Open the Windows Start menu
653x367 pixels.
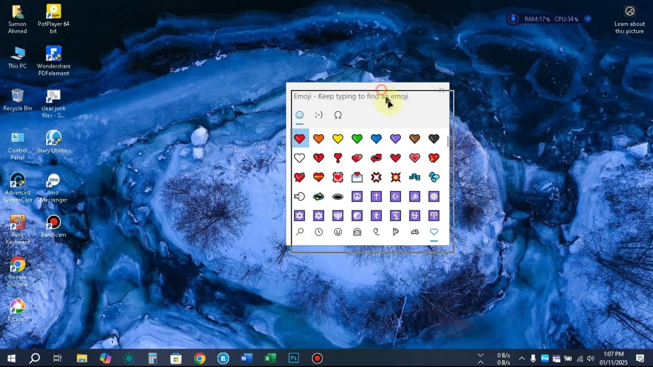pos(11,358)
